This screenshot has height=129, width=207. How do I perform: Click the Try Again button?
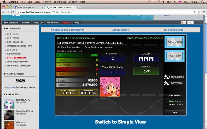(175, 56)
